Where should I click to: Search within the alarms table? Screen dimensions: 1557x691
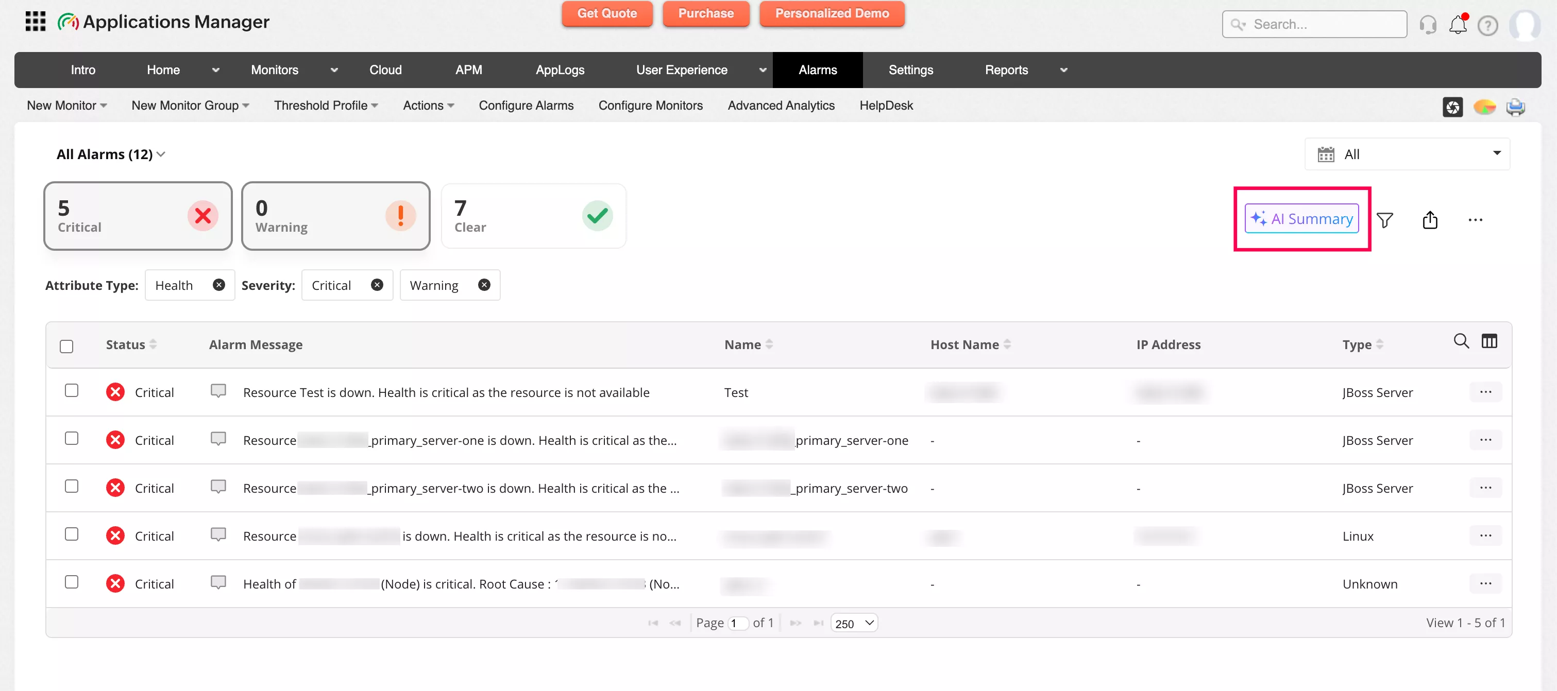[1461, 341]
